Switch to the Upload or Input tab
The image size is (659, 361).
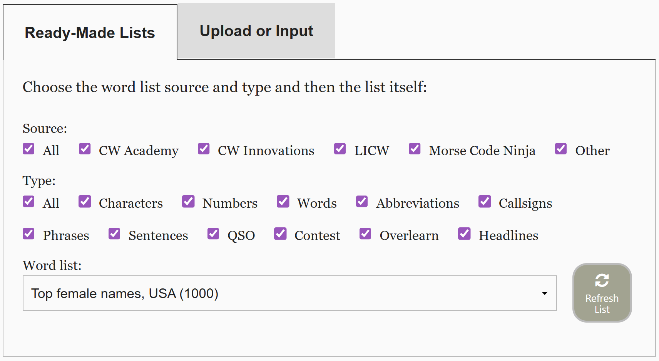click(256, 31)
